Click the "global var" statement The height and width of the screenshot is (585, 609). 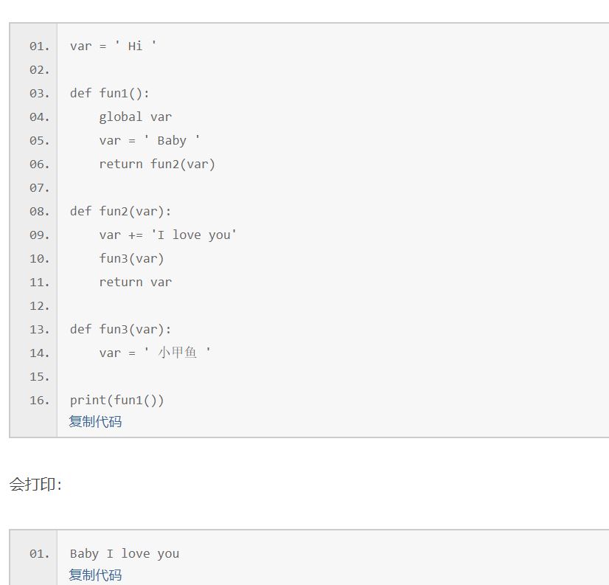click(135, 117)
